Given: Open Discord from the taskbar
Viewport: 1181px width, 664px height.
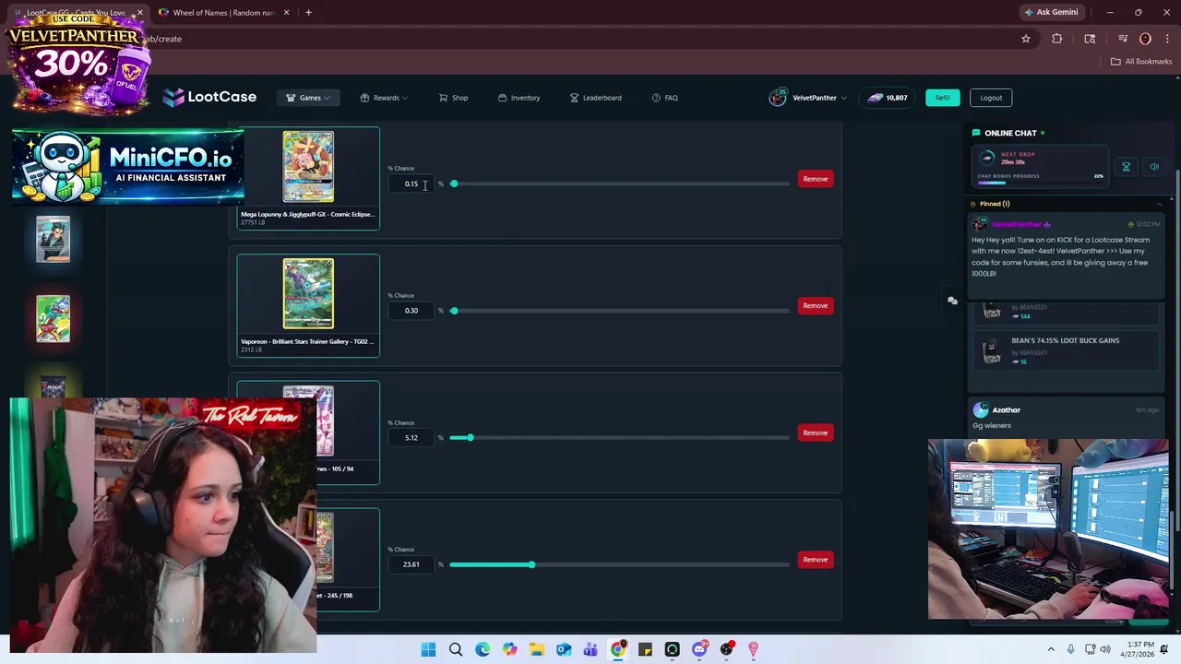Looking at the screenshot, I should tap(699, 649).
